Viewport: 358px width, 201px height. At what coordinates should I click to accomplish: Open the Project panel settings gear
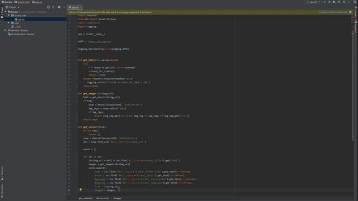tap(59, 7)
